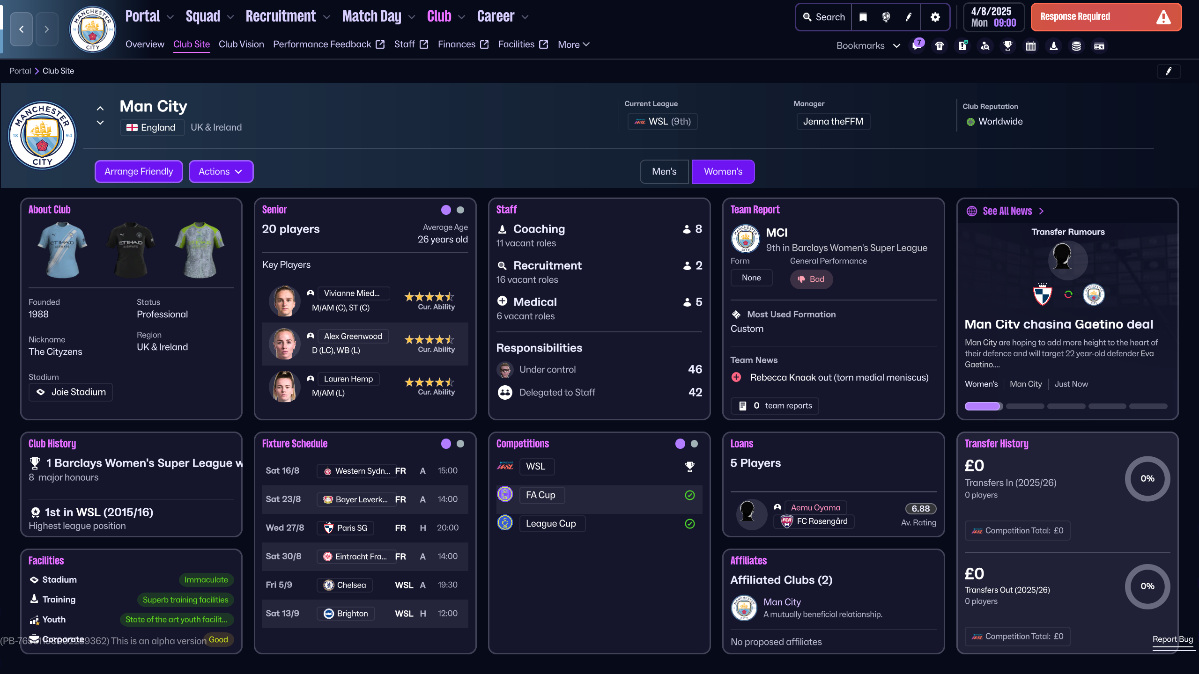This screenshot has width=1199, height=674.
Task: Switch to the Club Vision tab
Action: coord(241,44)
